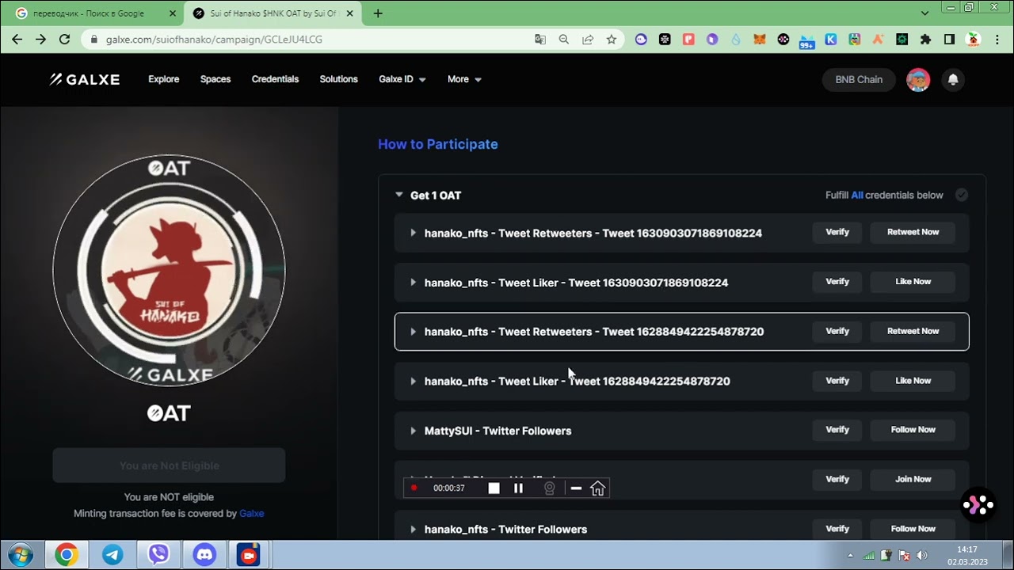Image resolution: width=1014 pixels, height=570 pixels.
Task: Show hidden system tray icons
Action: [x=851, y=555]
